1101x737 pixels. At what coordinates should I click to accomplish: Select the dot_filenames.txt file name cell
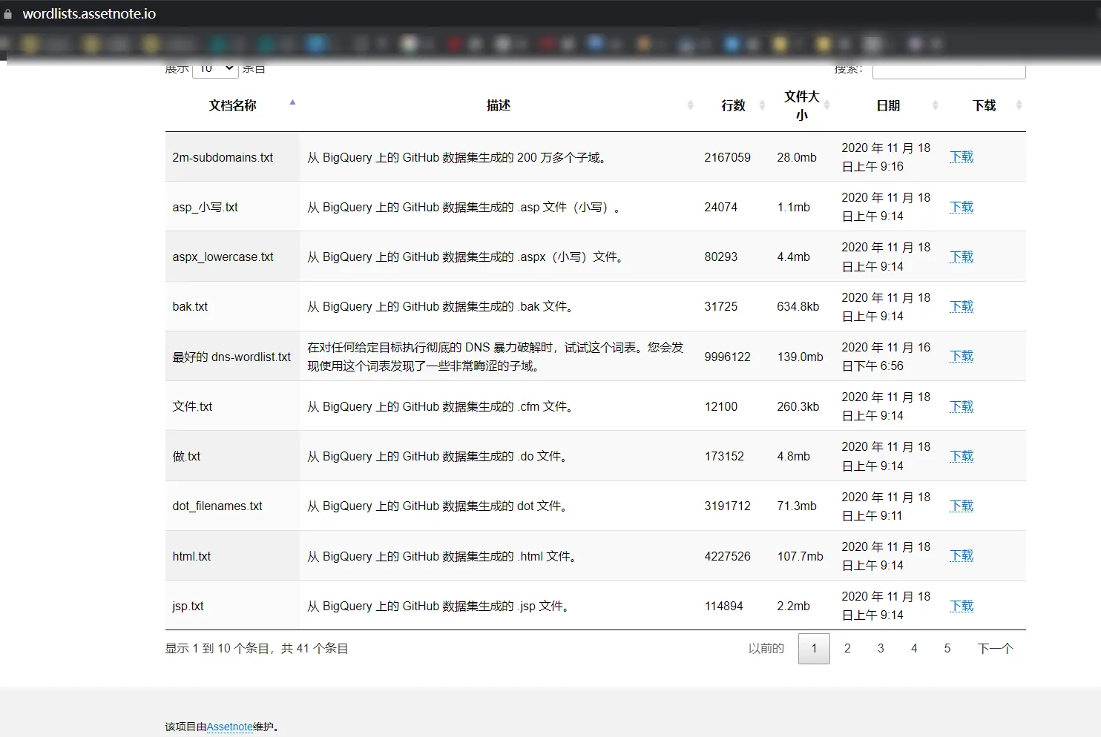[x=232, y=506]
